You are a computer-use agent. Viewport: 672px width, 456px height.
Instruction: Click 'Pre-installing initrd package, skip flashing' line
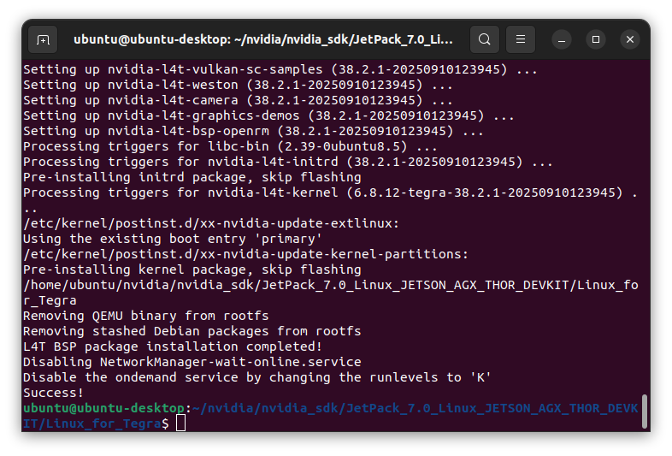[192, 177]
